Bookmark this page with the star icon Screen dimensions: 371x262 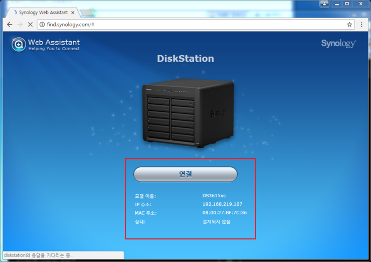click(349, 25)
